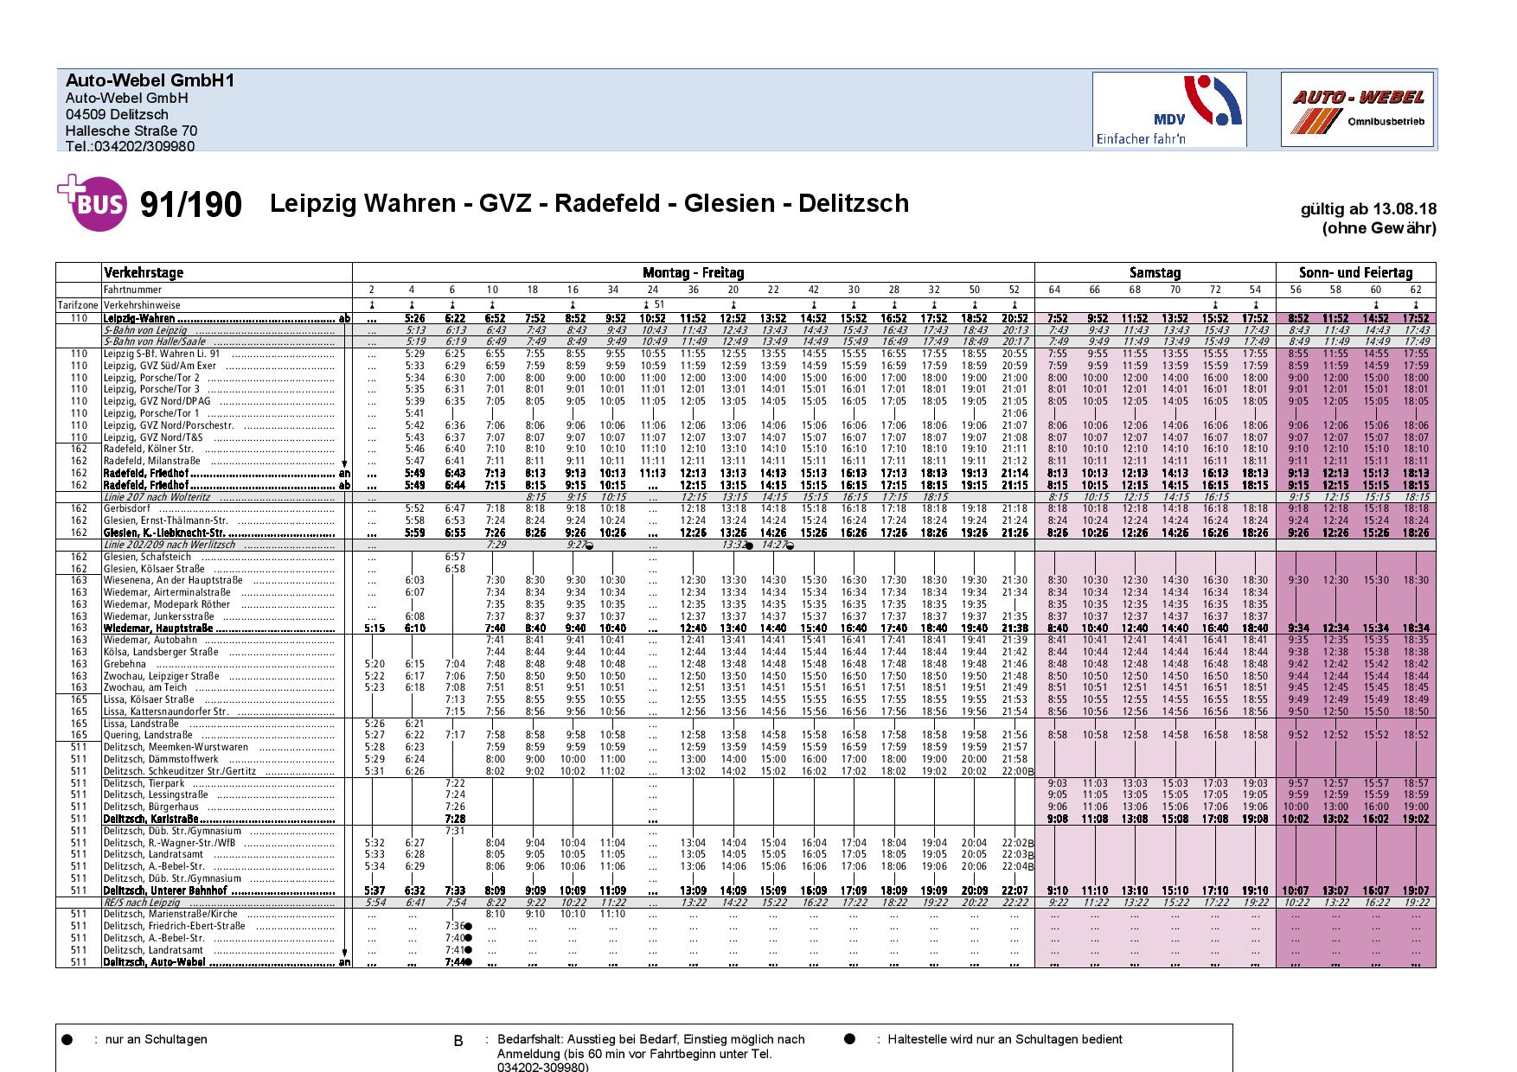Click the school-day dot next to 7:44 Auto-Webel arrival
The image size is (1517, 1072).
click(468, 961)
